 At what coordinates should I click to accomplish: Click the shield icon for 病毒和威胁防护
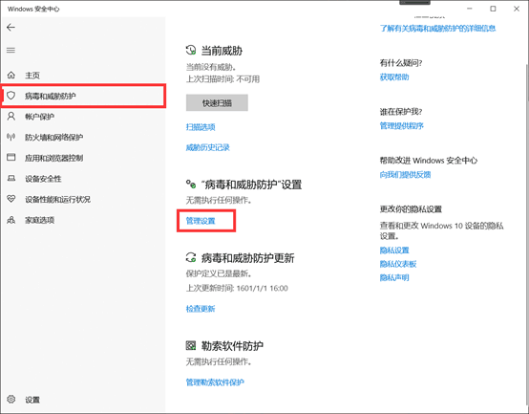pos(11,96)
